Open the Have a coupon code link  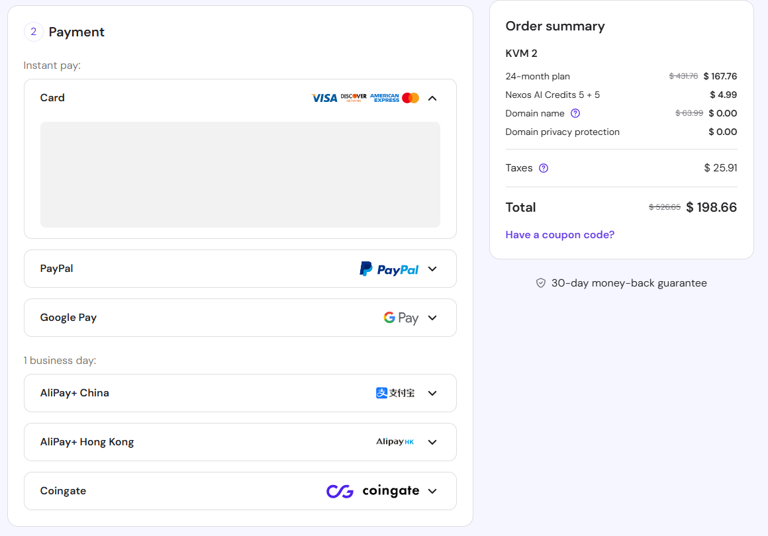click(560, 235)
